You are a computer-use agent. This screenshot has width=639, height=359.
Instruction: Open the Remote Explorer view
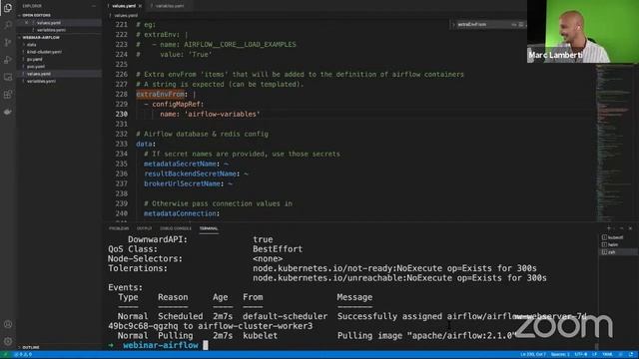point(8,77)
